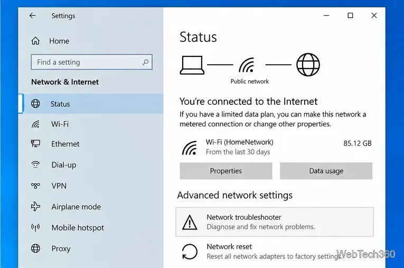Click Wi-Fi icon beside HomeNetwork entry
This screenshot has height=268, width=404.
pos(190,148)
